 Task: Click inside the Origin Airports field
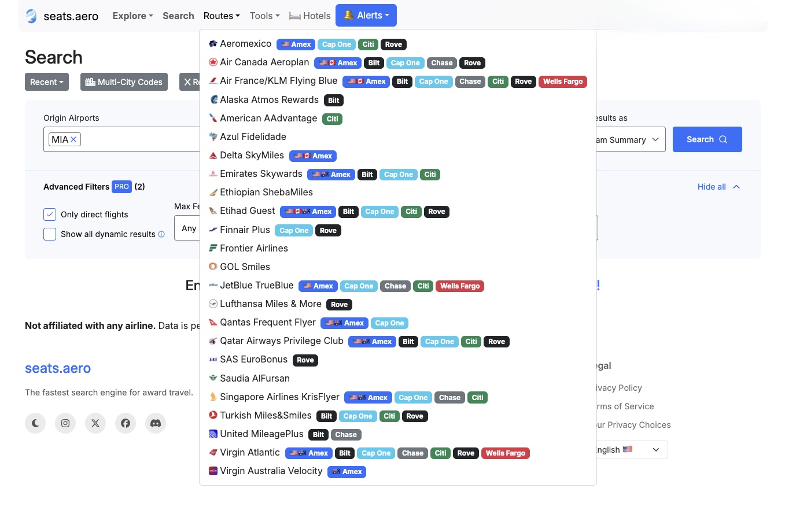point(140,139)
